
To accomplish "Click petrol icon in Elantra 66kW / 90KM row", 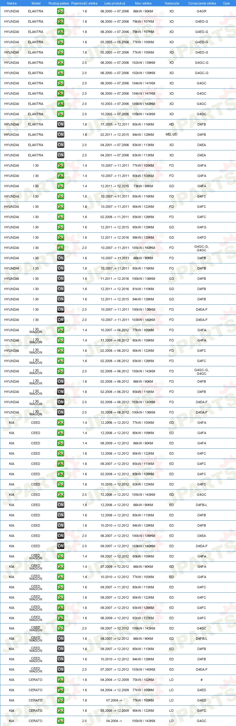I will click(x=60, y=11).
